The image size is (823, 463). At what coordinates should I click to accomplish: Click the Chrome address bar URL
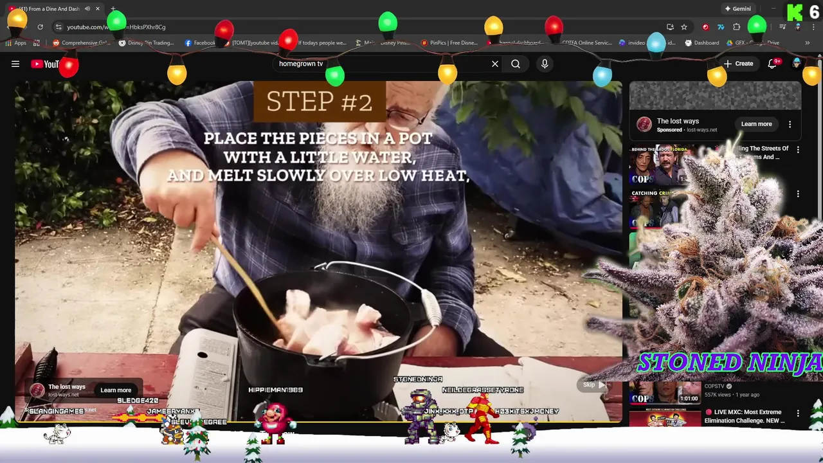[x=116, y=27]
